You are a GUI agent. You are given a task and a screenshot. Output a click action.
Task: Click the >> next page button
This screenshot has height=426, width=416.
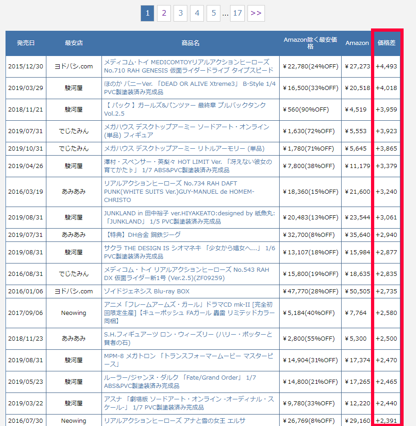click(256, 13)
